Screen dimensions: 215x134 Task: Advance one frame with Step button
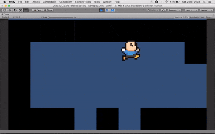[113, 10]
